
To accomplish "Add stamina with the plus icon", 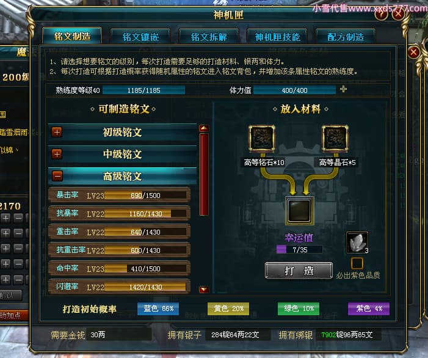I will pyautogui.click(x=343, y=89).
